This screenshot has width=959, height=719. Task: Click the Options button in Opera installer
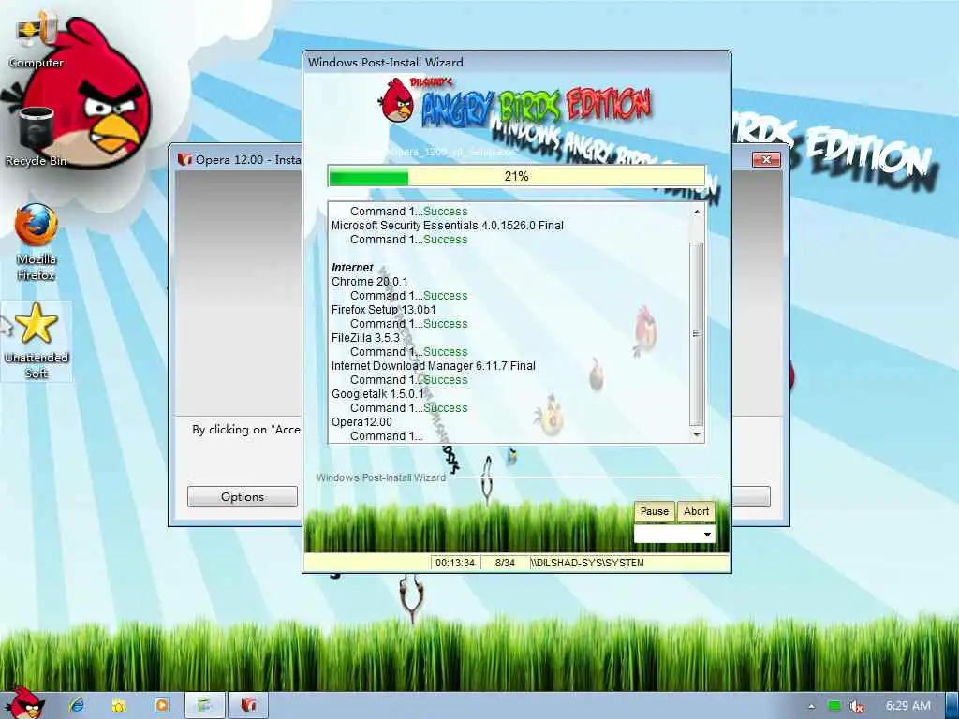pos(243,497)
